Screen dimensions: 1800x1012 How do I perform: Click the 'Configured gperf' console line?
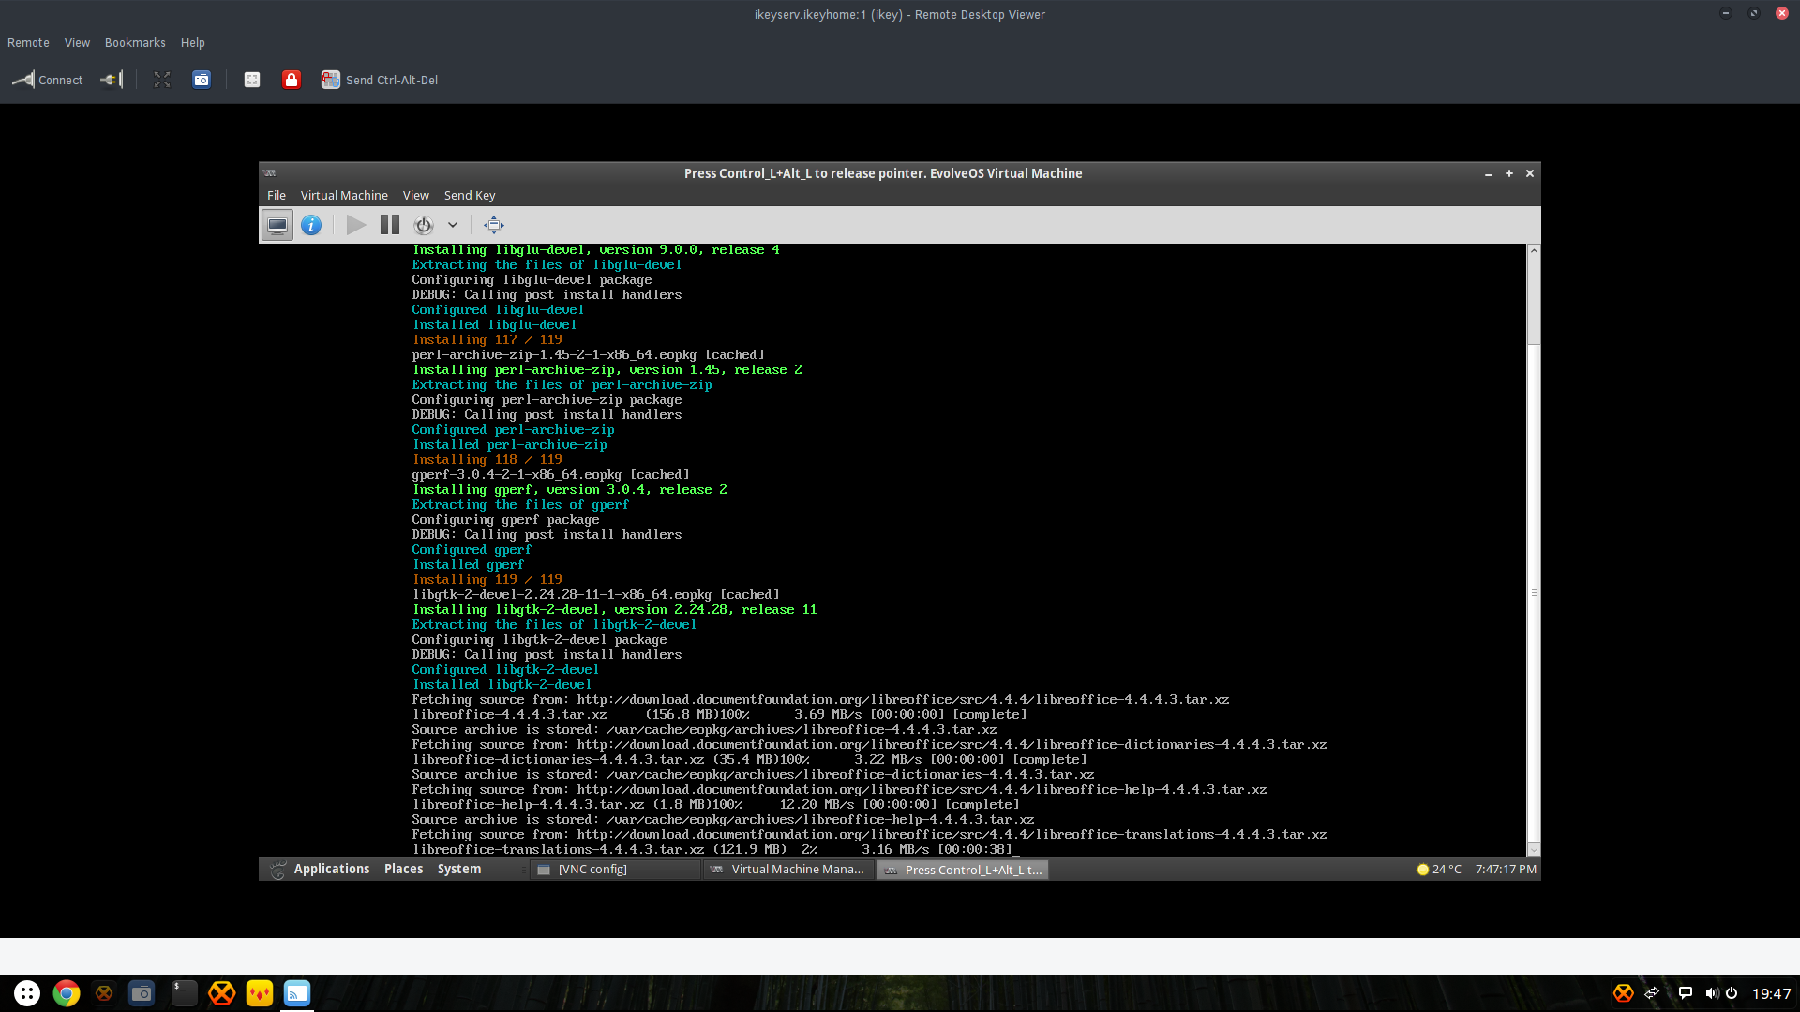472,550
